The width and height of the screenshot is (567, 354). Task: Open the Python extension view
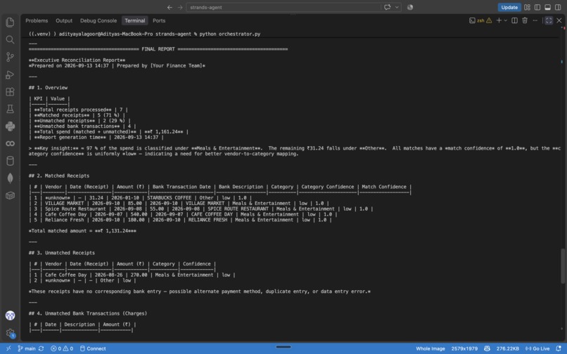10,126
